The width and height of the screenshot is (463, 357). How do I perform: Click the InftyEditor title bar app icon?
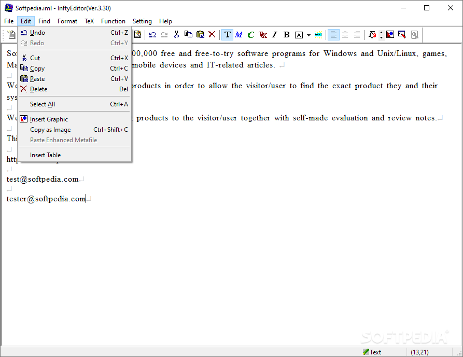pyautogui.click(x=9, y=8)
